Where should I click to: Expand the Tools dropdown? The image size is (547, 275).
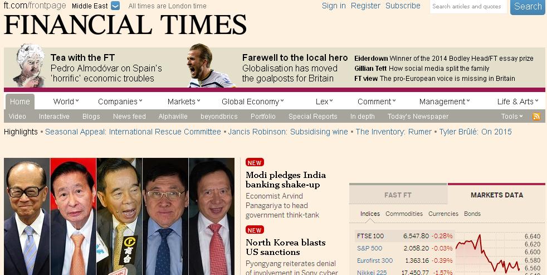[x=512, y=117]
